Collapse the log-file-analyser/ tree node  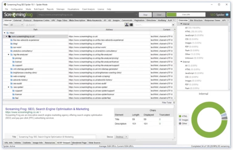click(8, 54)
